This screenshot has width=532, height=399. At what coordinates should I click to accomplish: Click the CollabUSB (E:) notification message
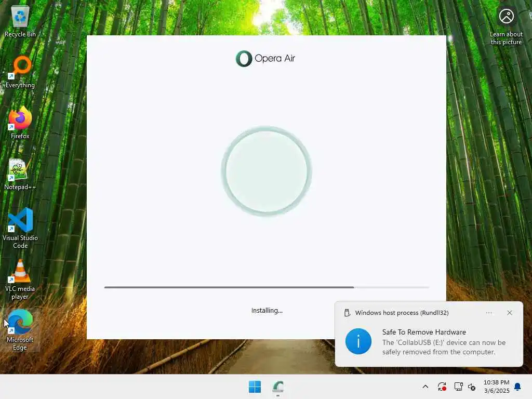point(444,347)
